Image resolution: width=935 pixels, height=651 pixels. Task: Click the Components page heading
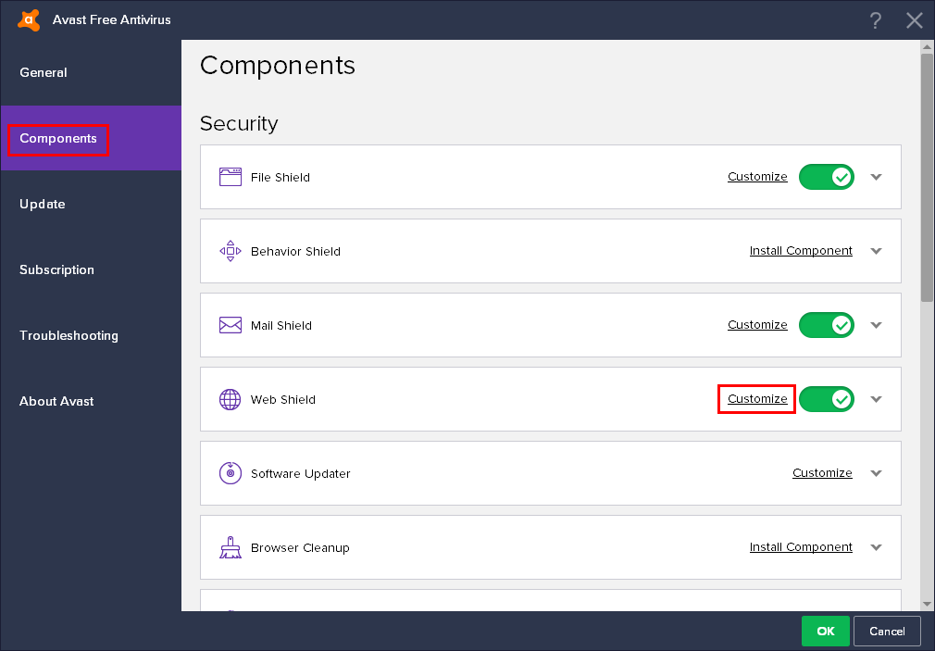coord(278,66)
